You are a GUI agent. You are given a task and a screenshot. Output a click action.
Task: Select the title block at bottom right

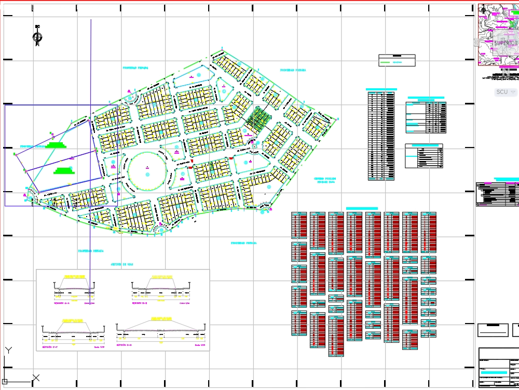(498, 367)
